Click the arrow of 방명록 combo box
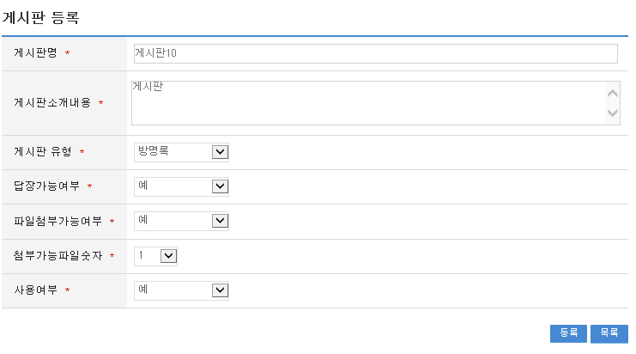This screenshot has height=354, width=636. (220, 152)
